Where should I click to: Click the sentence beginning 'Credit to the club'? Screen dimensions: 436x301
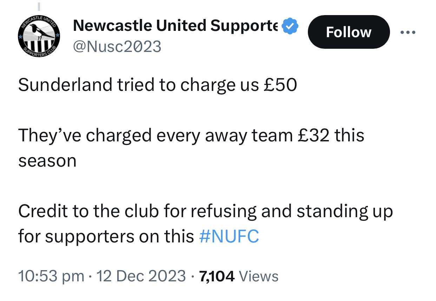point(205,224)
